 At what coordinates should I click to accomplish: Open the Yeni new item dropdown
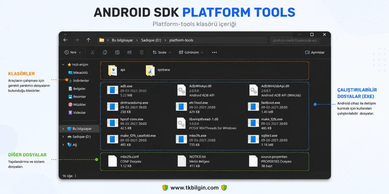pos(73,52)
